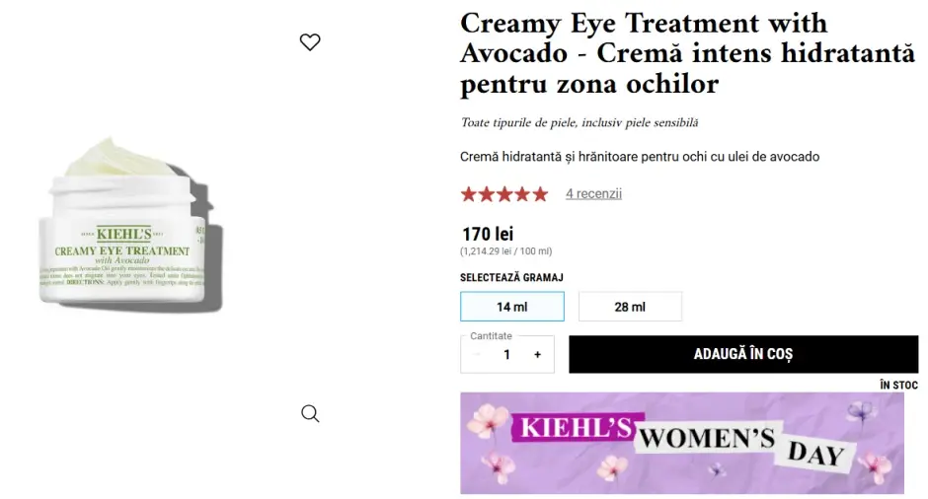928x499 pixels.
Task: Add product to wishlist with heart icon
Action: tap(310, 42)
